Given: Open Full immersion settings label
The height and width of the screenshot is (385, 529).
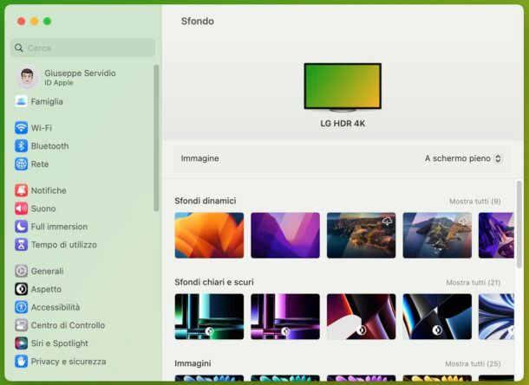Looking at the screenshot, I should [59, 227].
